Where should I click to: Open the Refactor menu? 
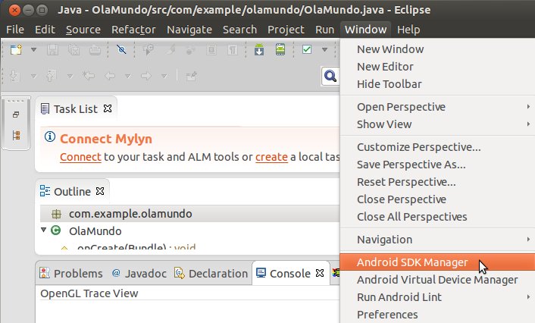(133, 30)
